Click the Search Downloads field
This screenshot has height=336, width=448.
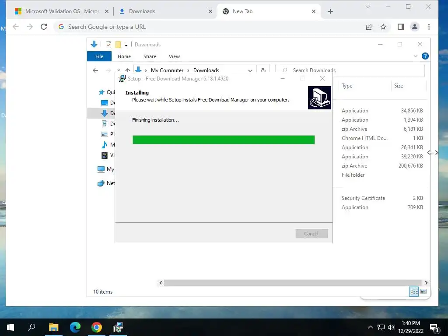point(350,70)
